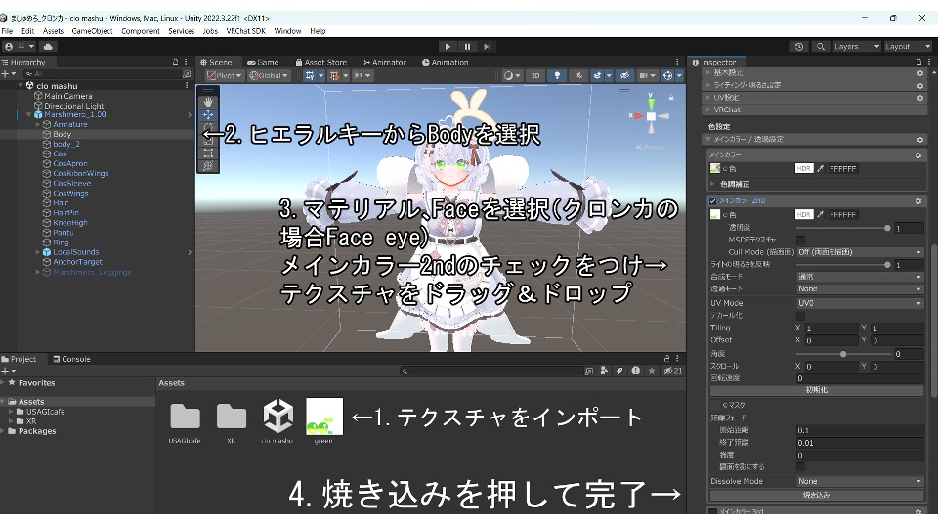Toggle scene effects icon
Viewport: 938px width, 528px height.
[x=597, y=76]
